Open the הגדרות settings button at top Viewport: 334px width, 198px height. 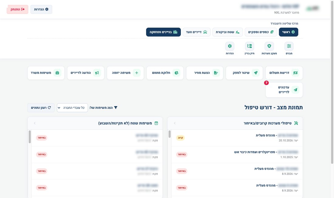41,9
